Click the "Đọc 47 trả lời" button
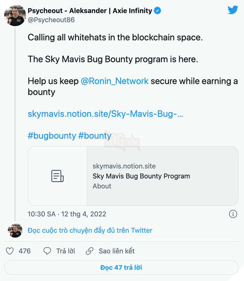 point(121,267)
